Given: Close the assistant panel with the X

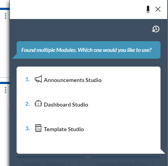Looking at the screenshot, I should (158, 9).
